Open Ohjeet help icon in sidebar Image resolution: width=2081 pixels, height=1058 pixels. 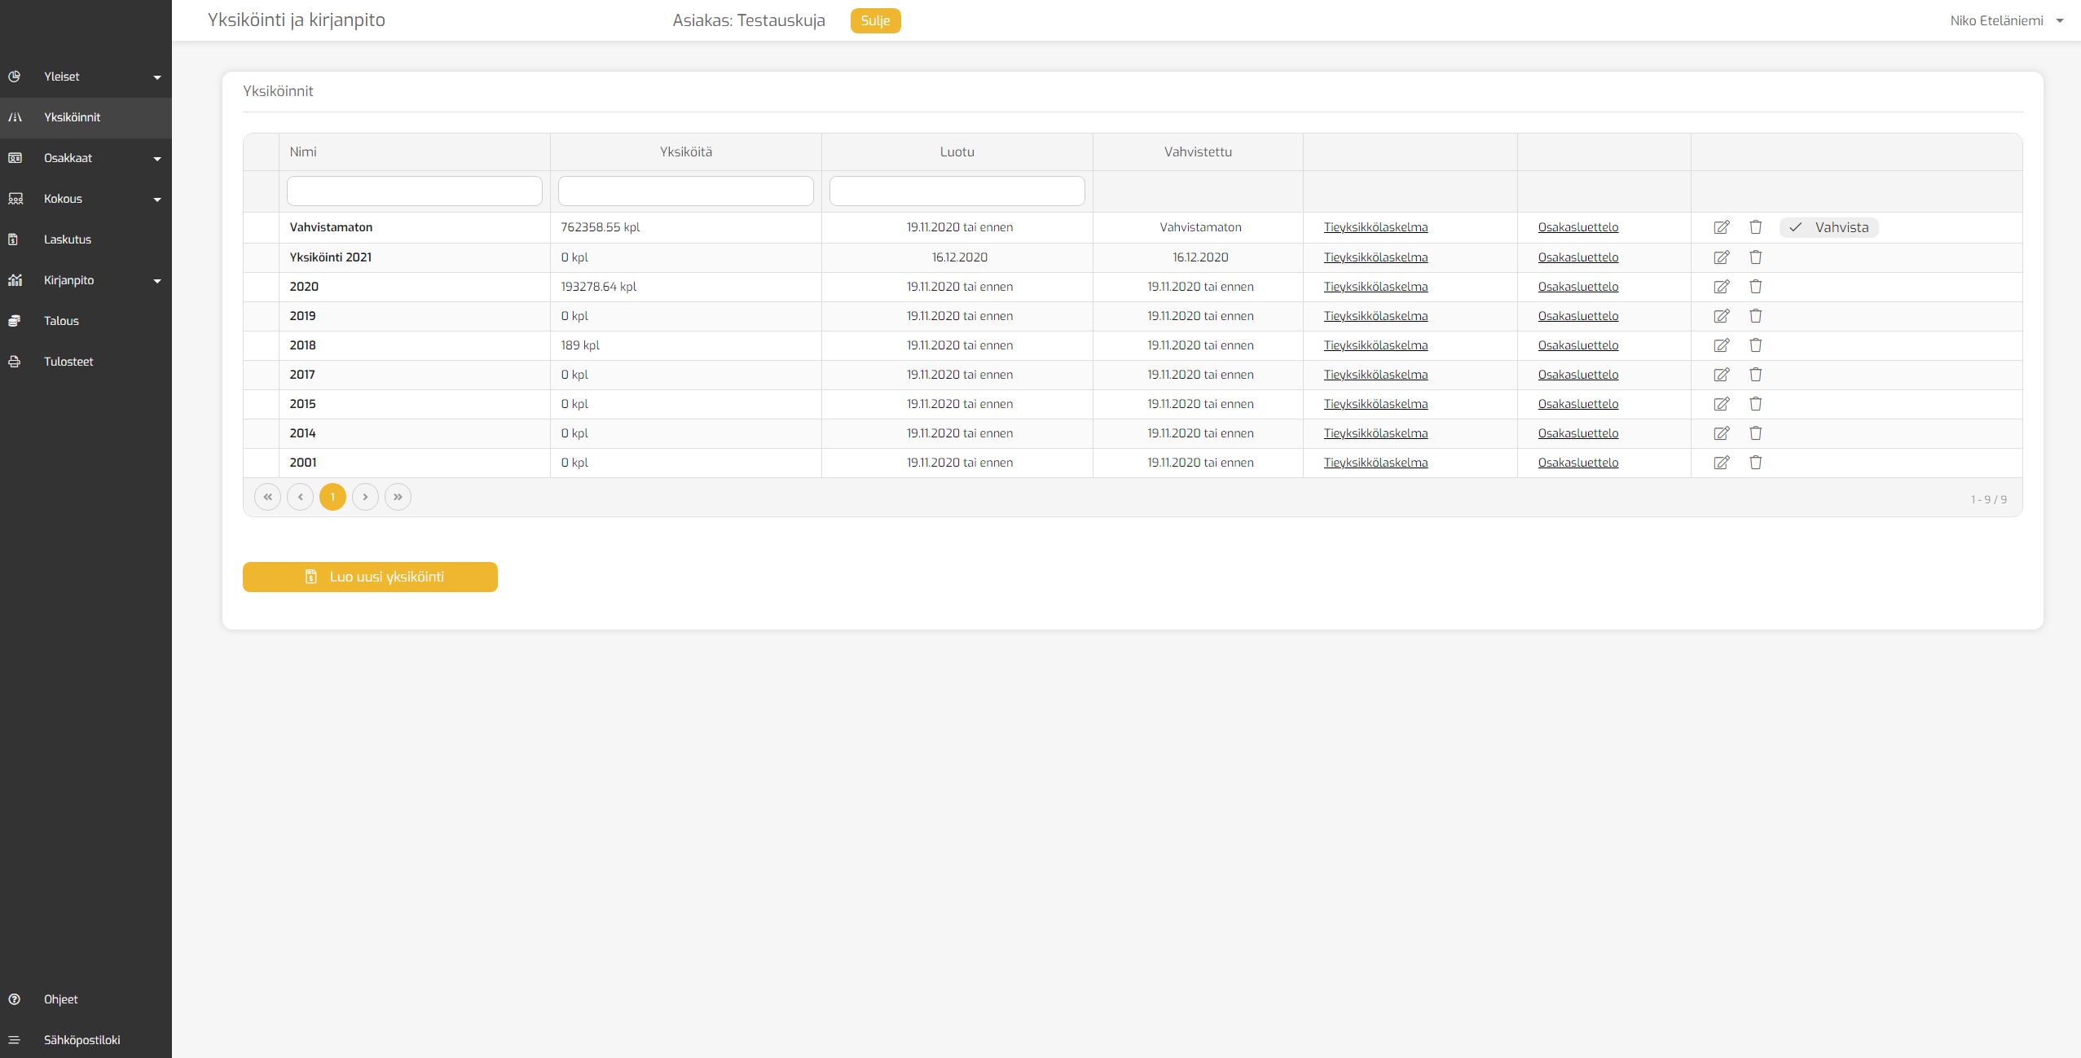tap(15, 999)
